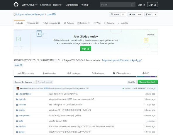173x135 pixels.
Task: Open the GitHub Octocat logo home
Action: pyautogui.click(x=16, y=5)
